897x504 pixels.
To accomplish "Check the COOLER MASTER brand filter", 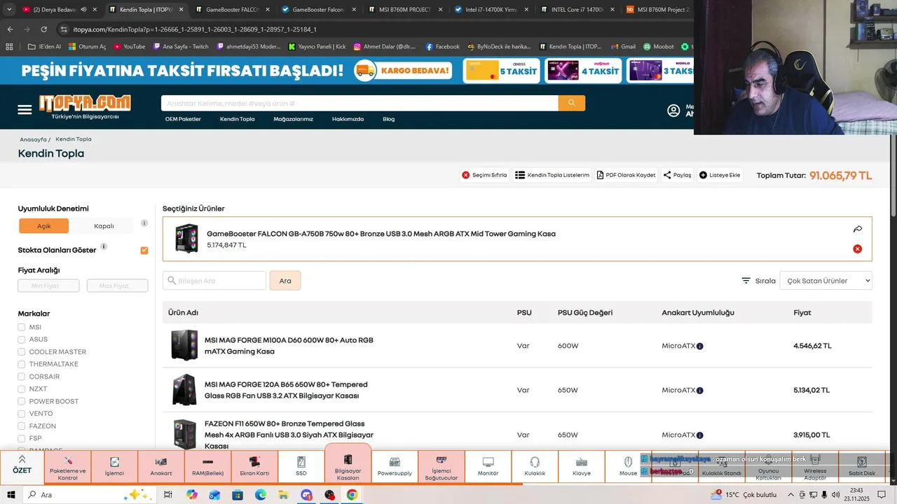I will 22,352.
